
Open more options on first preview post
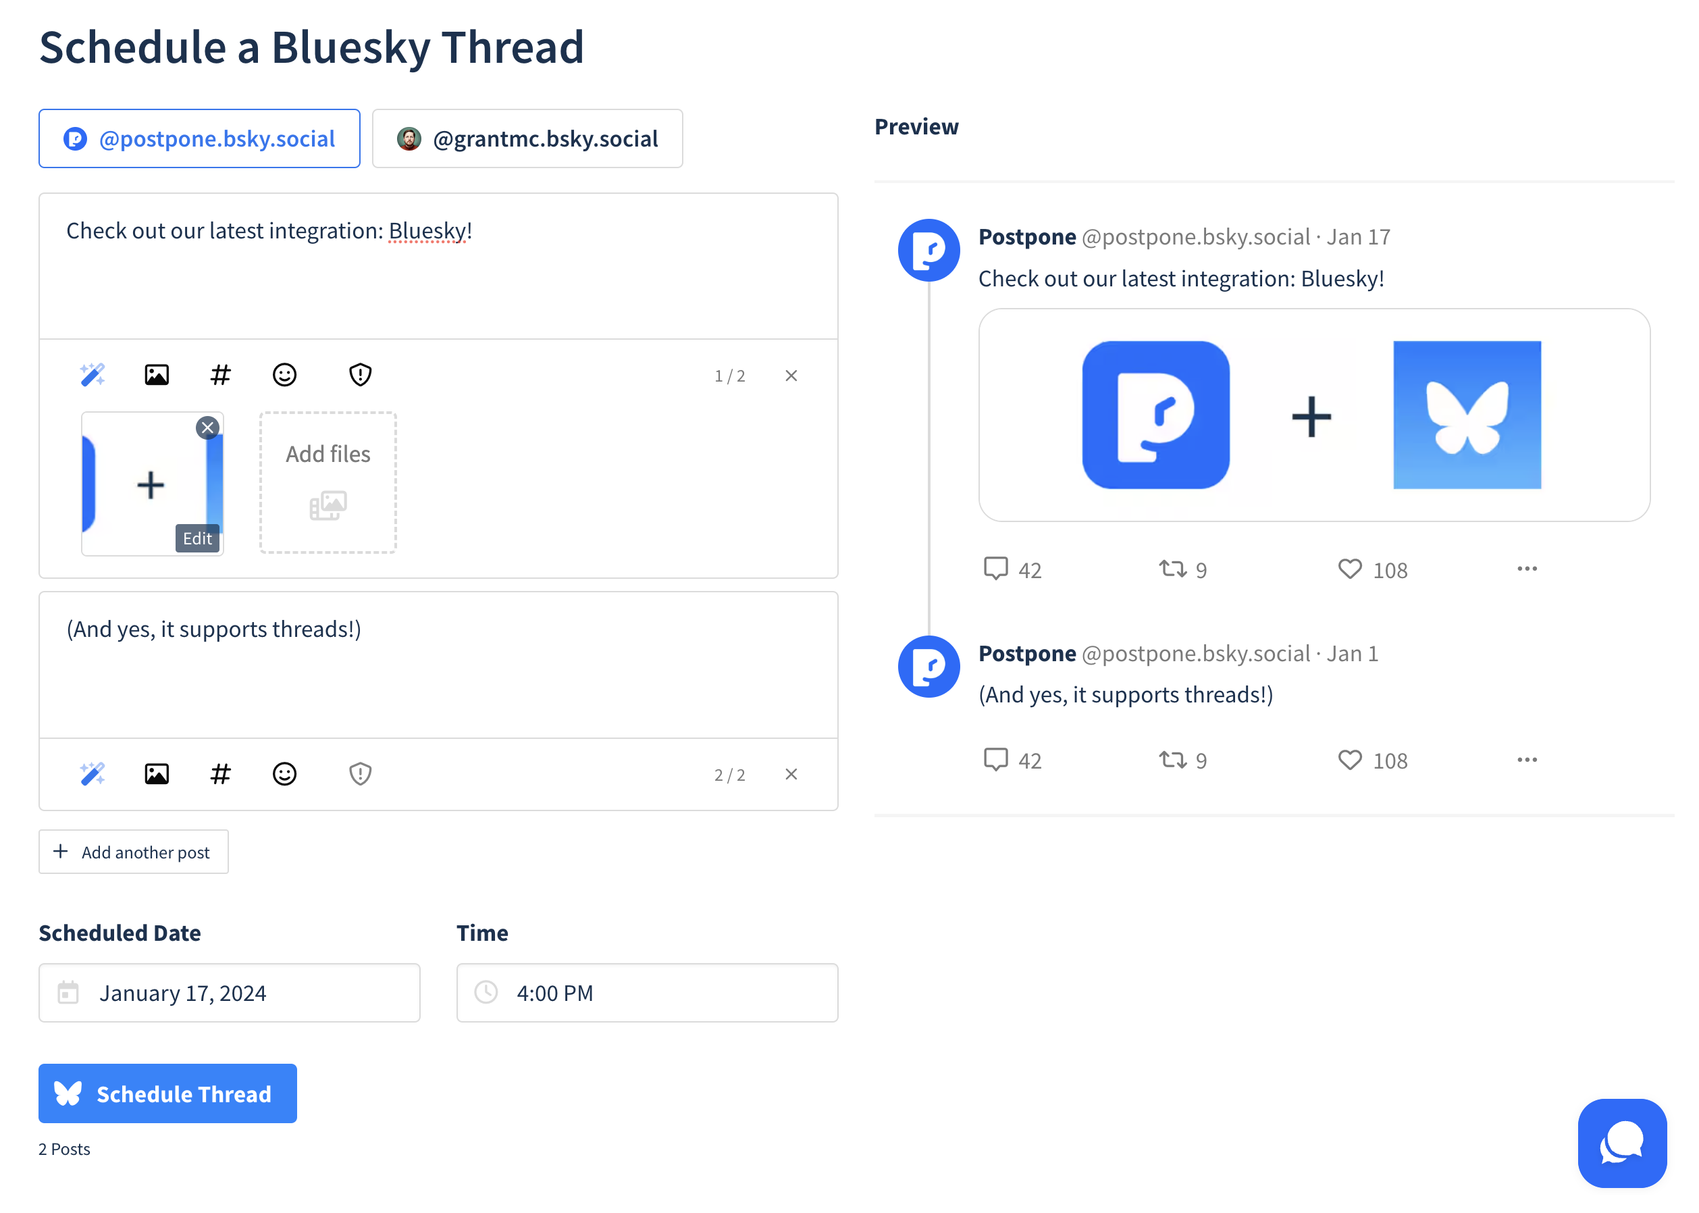point(1527,569)
